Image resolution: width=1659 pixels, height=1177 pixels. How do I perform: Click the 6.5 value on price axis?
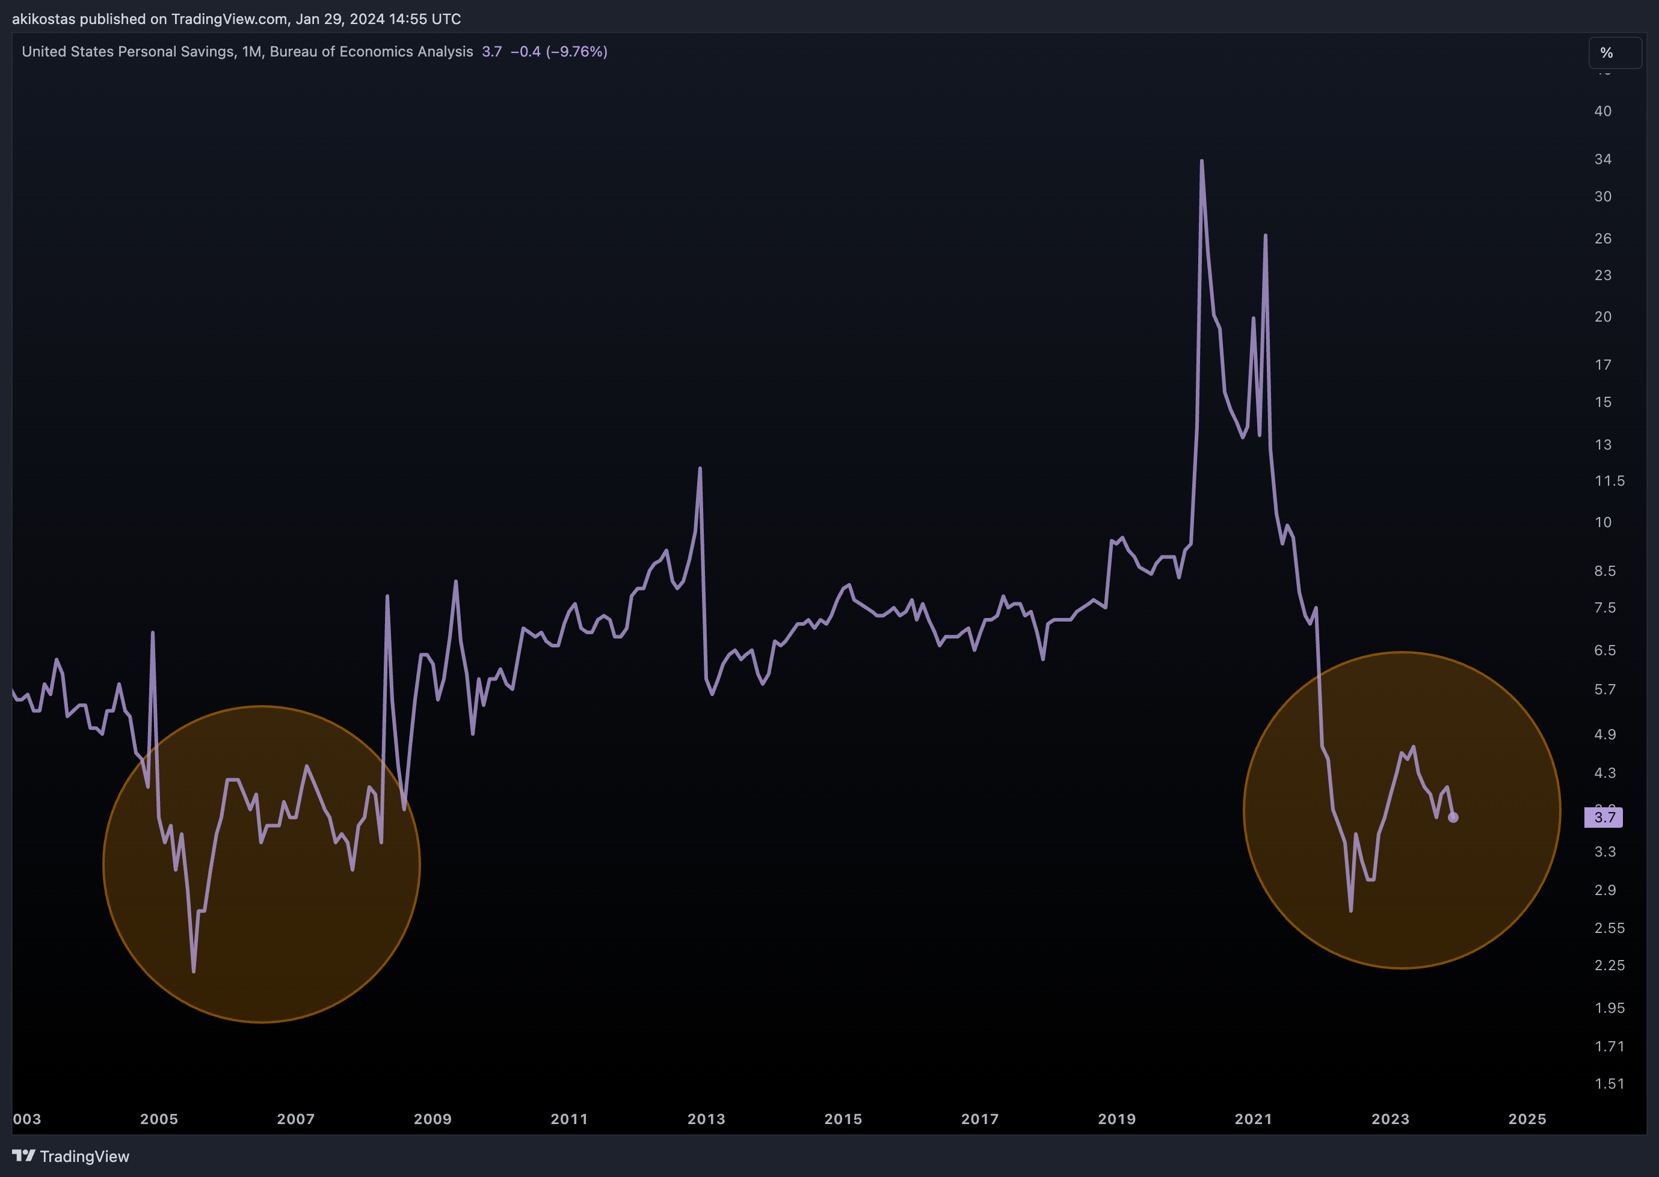[x=1605, y=650]
